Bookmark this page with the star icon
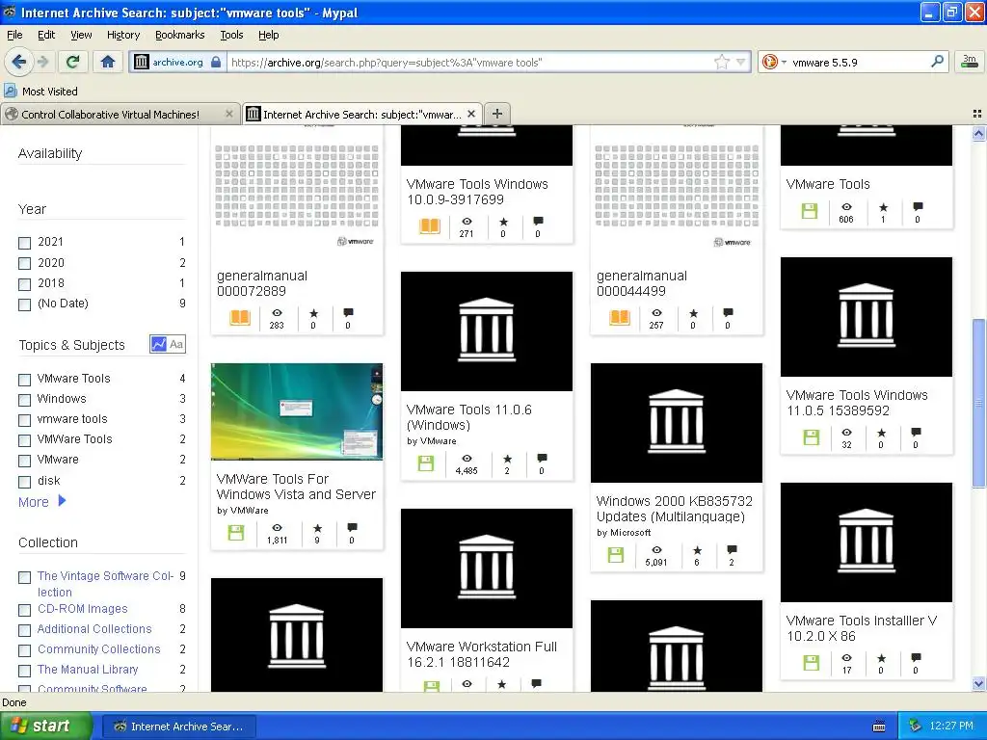Viewport: 987px width, 740px height. point(721,62)
